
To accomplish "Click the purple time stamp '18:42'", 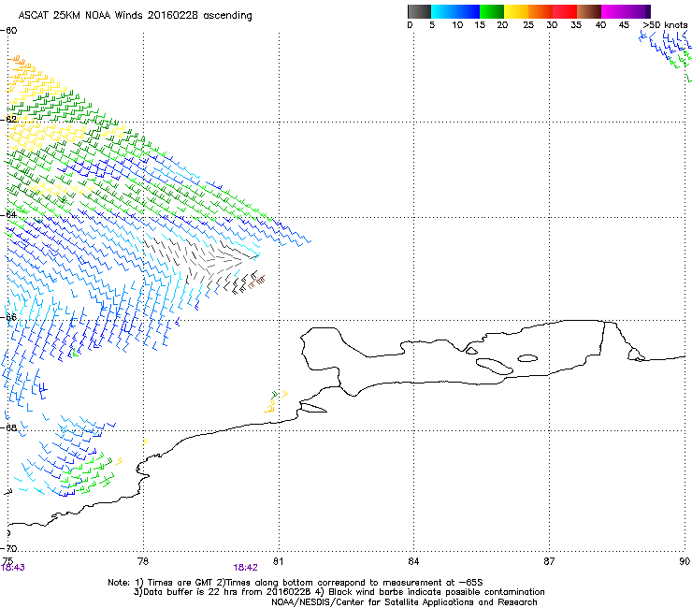I will 245,568.
